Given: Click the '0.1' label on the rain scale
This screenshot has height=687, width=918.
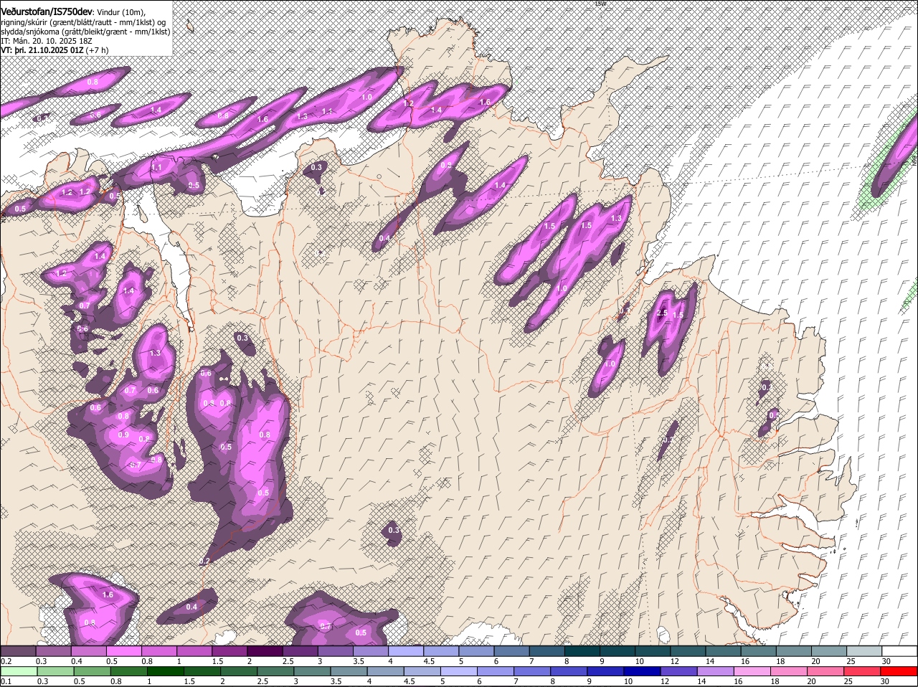Looking at the screenshot, I should pos(6,681).
